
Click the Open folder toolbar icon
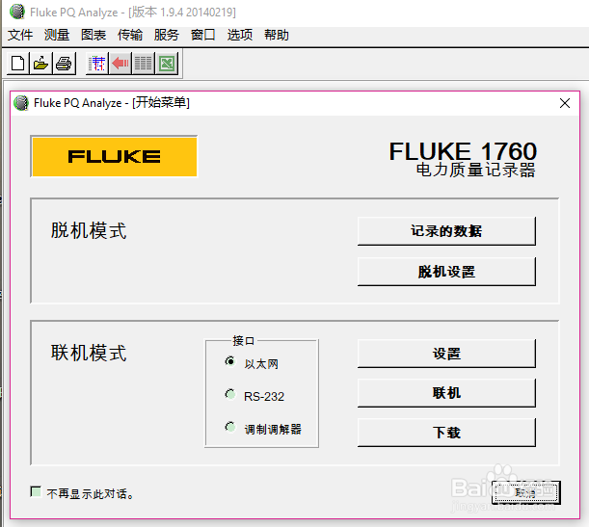[x=40, y=63]
